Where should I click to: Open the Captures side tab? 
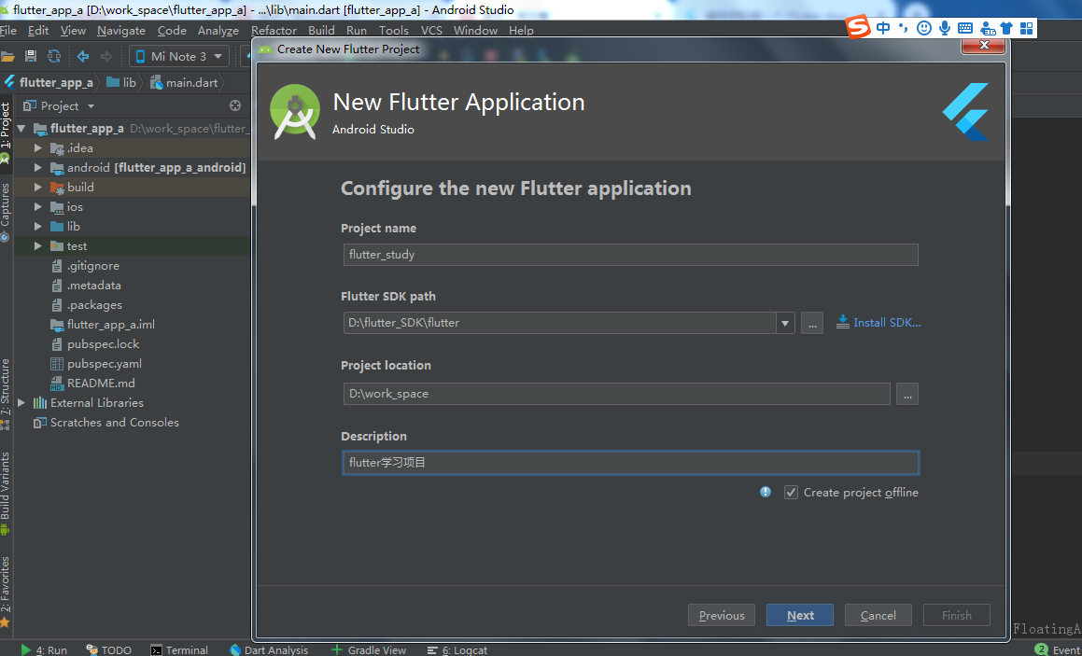click(6, 212)
